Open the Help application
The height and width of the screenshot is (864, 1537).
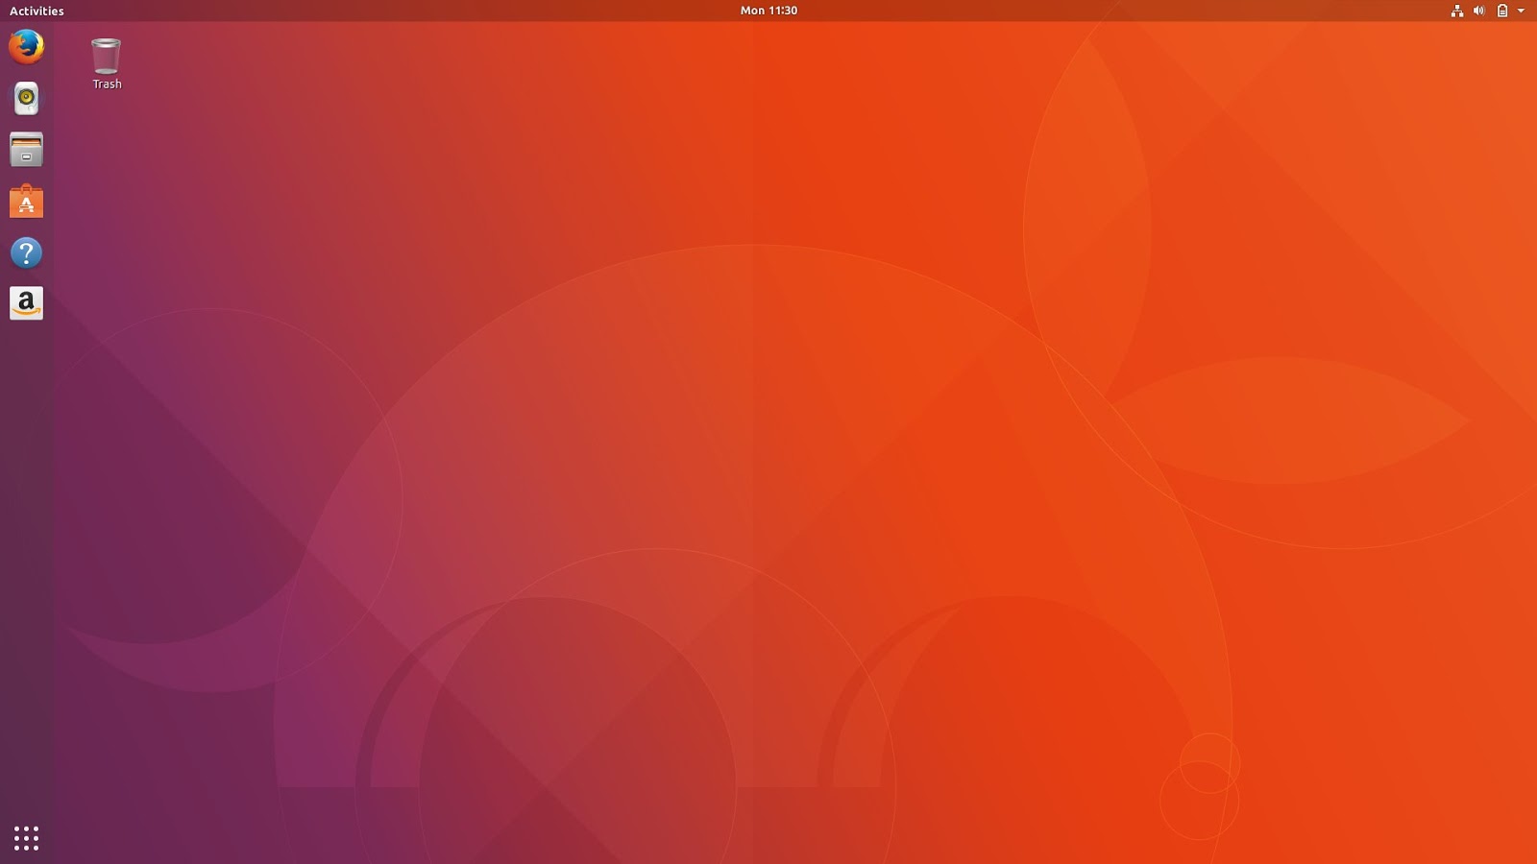coord(26,252)
